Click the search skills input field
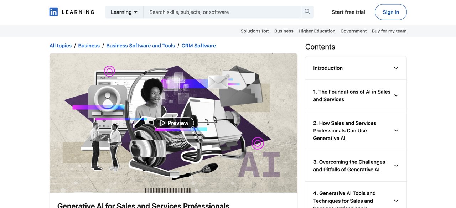This screenshot has height=208, width=456. point(222,12)
